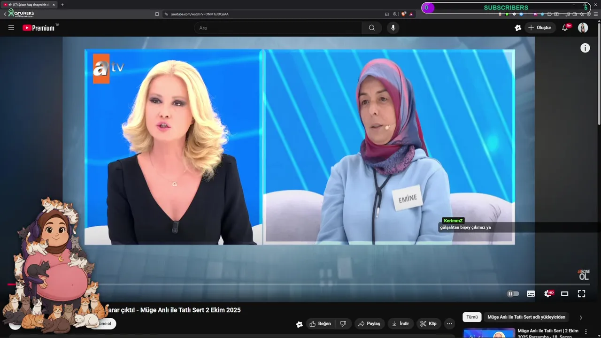The width and height of the screenshot is (601, 338).
Task: Open options for recommended video three dots
Action: click(x=586, y=331)
